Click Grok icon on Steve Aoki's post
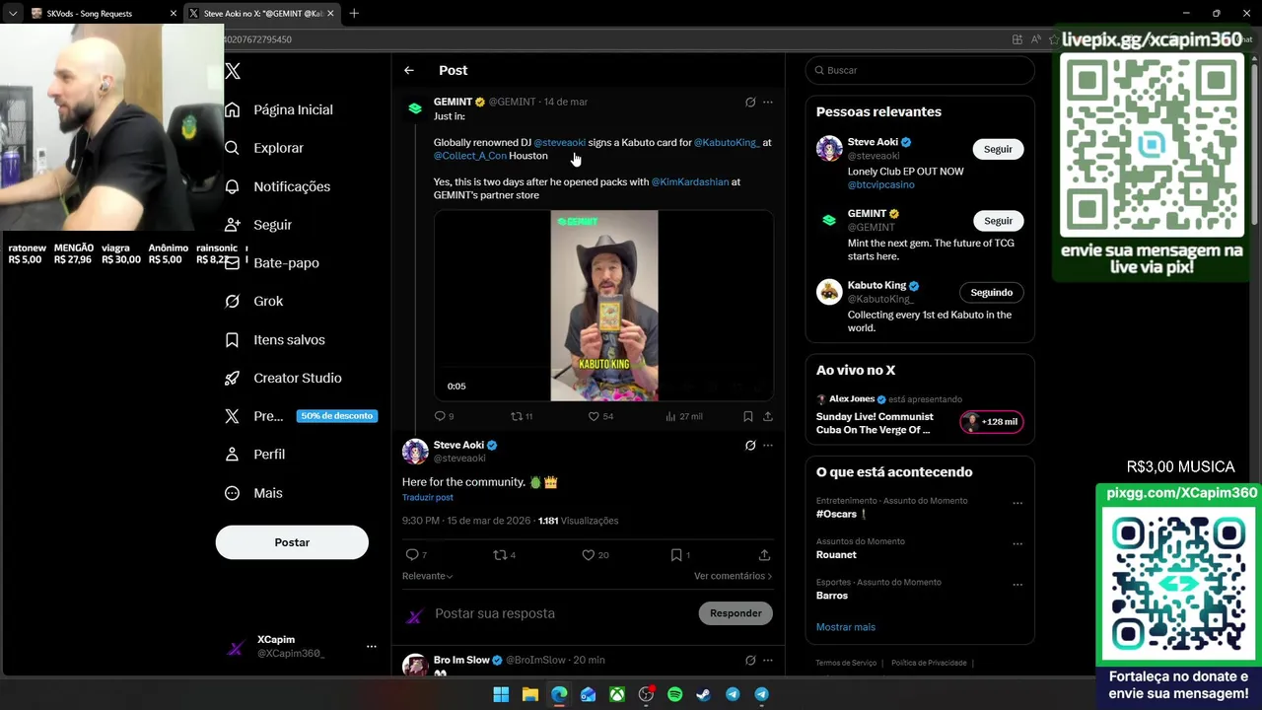The height and width of the screenshot is (710, 1262). 750,446
